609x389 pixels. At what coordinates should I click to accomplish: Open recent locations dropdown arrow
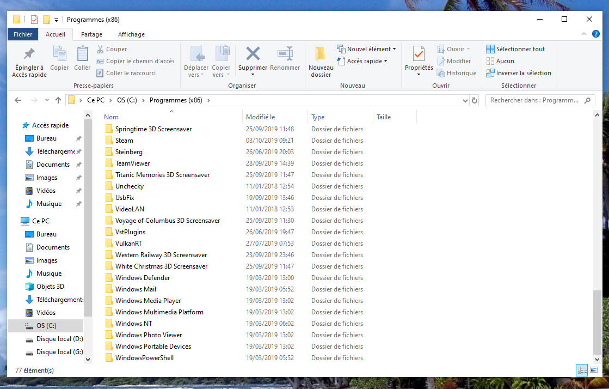47,100
